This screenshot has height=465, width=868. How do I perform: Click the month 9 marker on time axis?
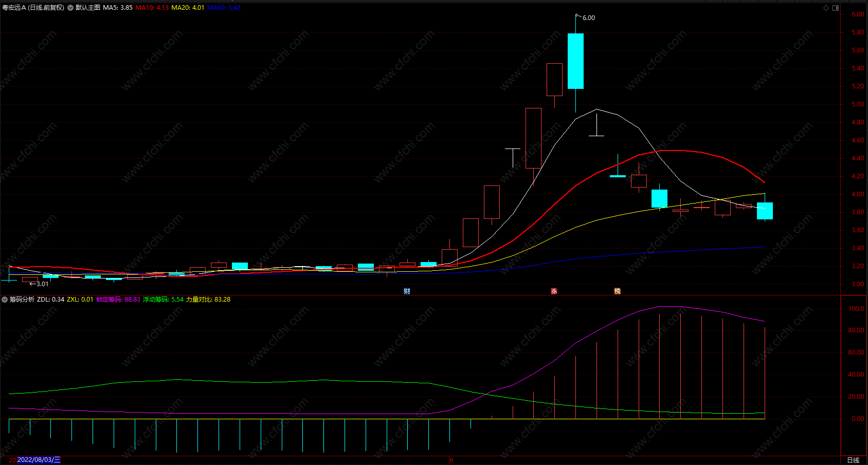tap(451, 460)
